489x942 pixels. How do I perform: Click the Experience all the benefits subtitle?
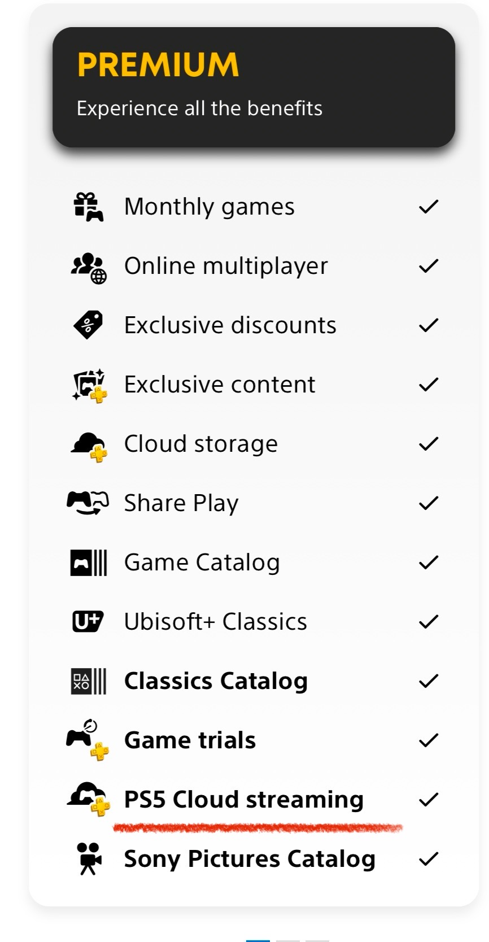[199, 108]
